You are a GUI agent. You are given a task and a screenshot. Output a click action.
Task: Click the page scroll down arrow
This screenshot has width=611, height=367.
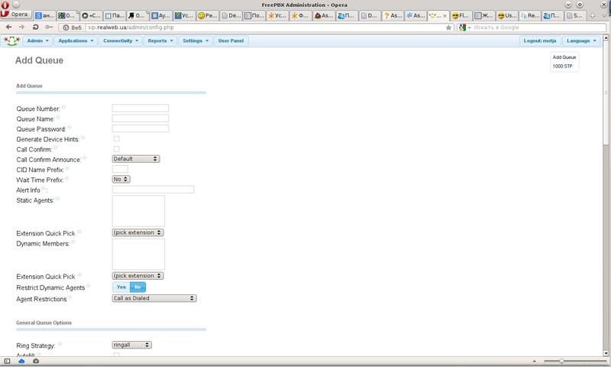(606, 353)
